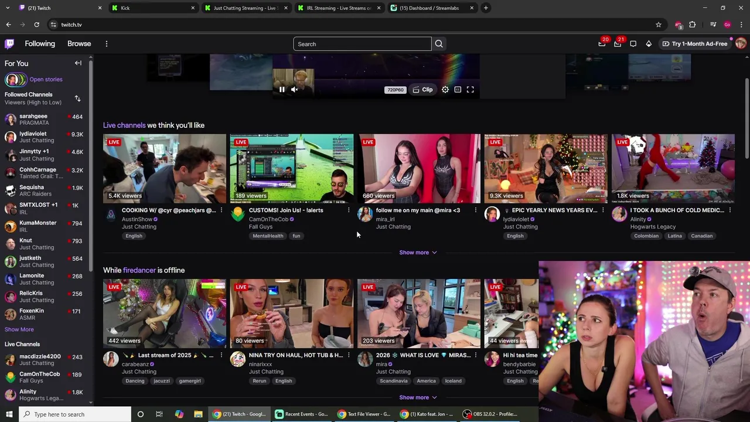The width and height of the screenshot is (750, 422).
Task: Open the user profile avatar menu
Action: pyautogui.click(x=741, y=44)
